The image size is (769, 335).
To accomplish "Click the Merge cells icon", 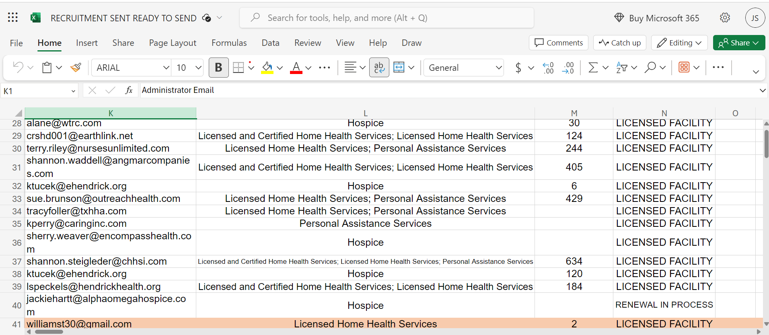I will point(399,68).
